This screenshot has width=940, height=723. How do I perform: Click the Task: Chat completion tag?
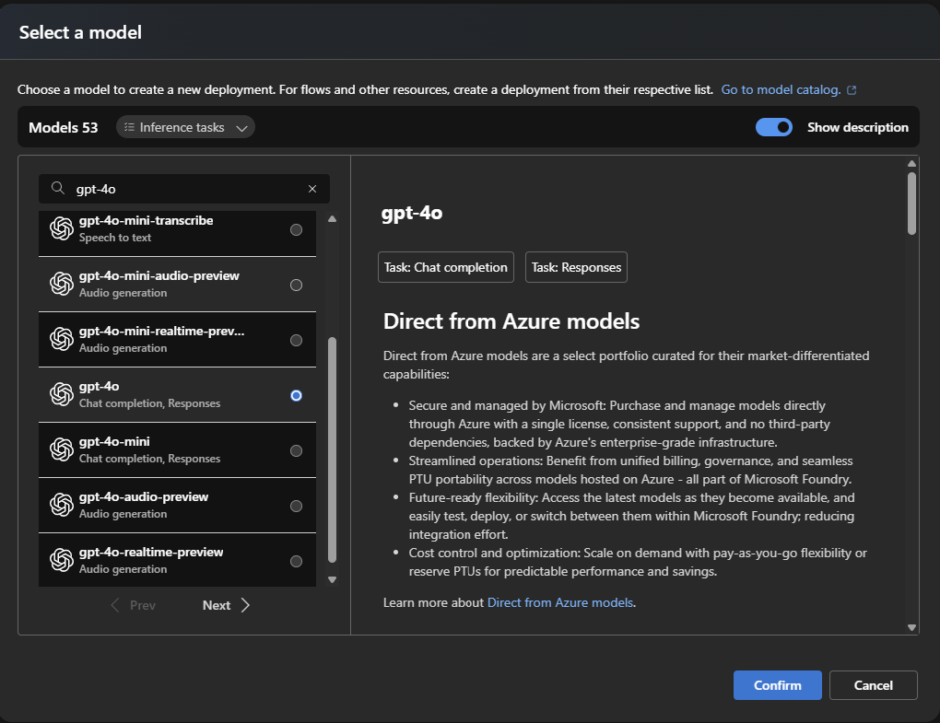pyautogui.click(x=446, y=267)
